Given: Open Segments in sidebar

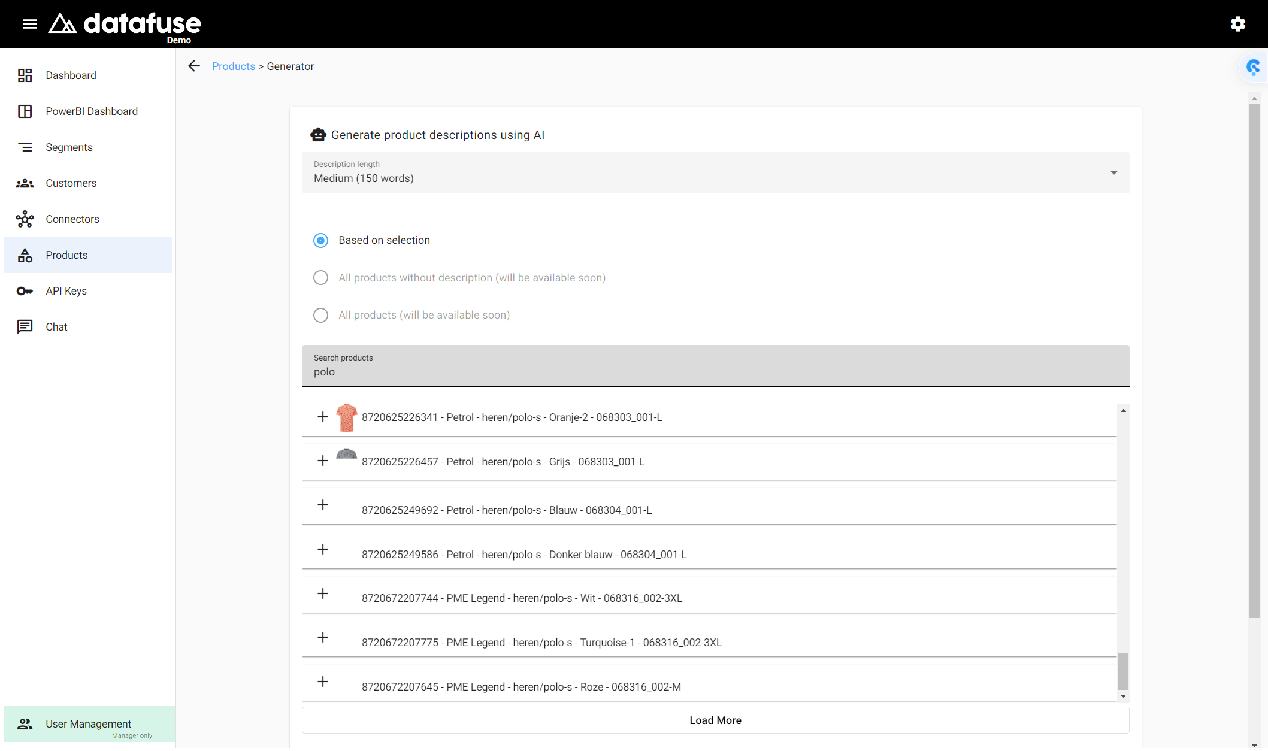Looking at the screenshot, I should pos(87,147).
